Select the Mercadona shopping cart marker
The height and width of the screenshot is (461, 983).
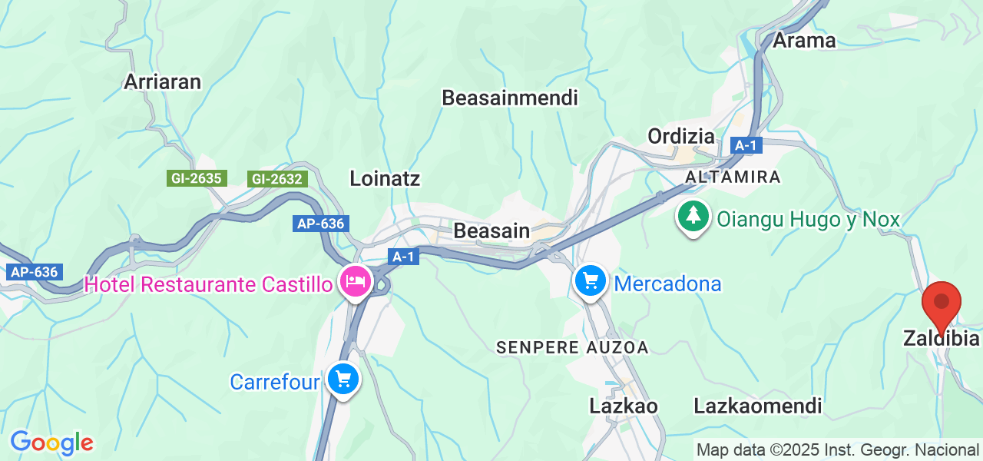(591, 282)
